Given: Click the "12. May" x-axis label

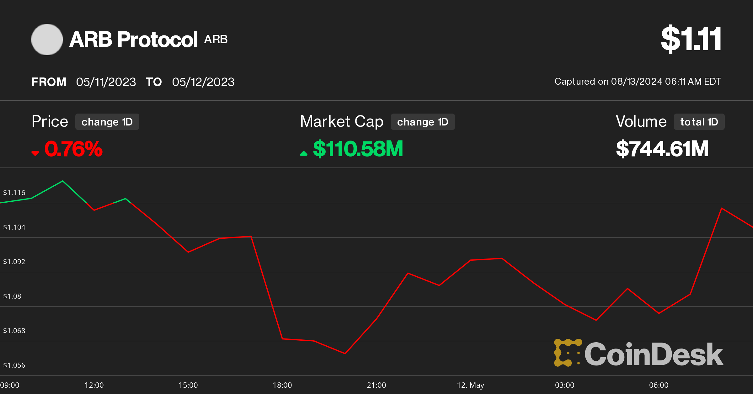Looking at the screenshot, I should [471, 385].
